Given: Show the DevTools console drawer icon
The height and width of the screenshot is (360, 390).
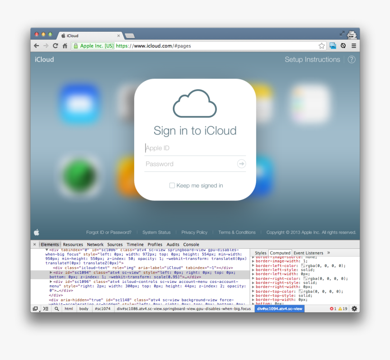Looking at the screenshot, I should pyautogui.click(x=46, y=309).
